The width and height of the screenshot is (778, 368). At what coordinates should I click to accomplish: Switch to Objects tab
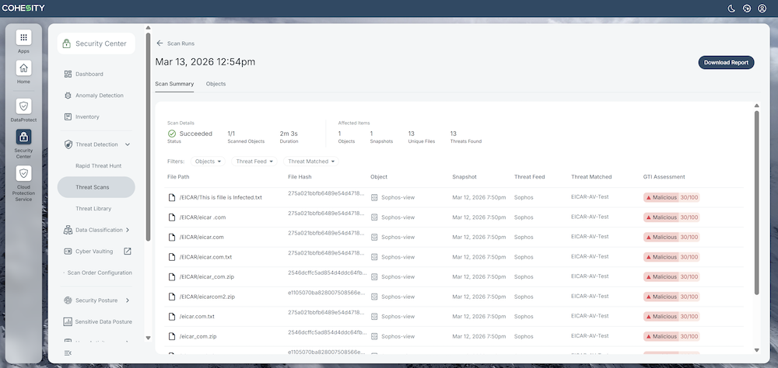pos(216,84)
